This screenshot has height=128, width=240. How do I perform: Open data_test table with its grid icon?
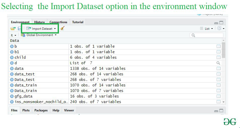click(x=218, y=74)
